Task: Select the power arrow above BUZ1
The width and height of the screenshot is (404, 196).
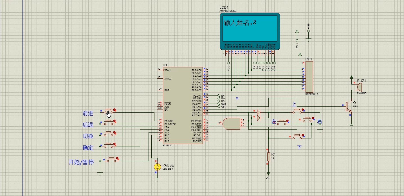Action: tap(351, 77)
